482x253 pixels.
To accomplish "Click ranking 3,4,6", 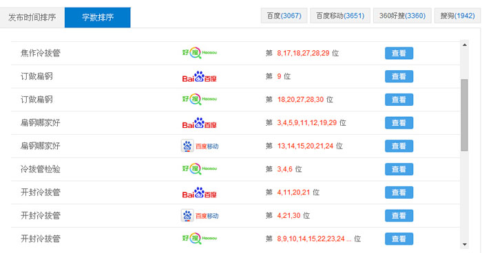I will click(284, 169).
